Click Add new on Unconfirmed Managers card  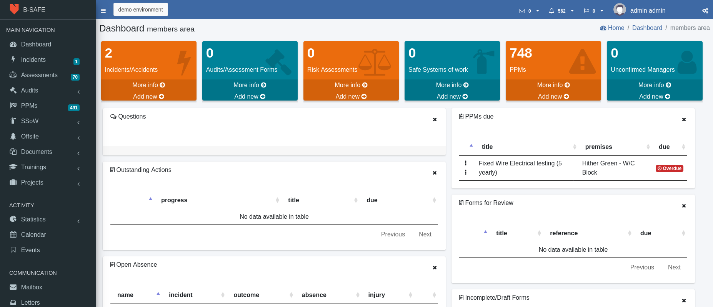click(655, 96)
